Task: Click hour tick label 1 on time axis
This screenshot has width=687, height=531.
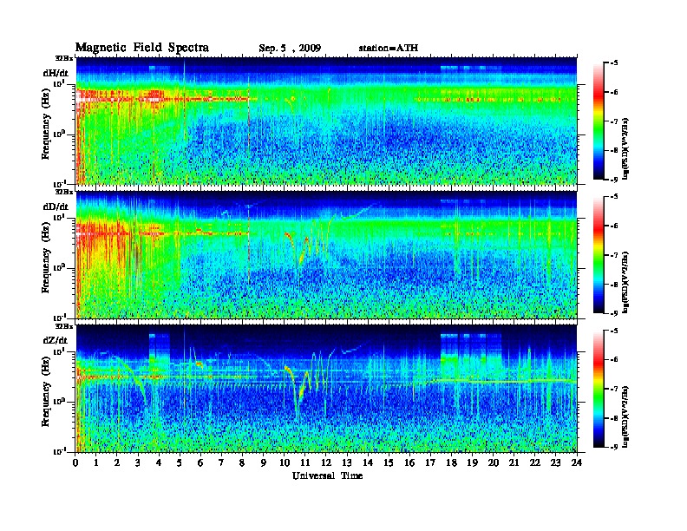Action: 96,462
